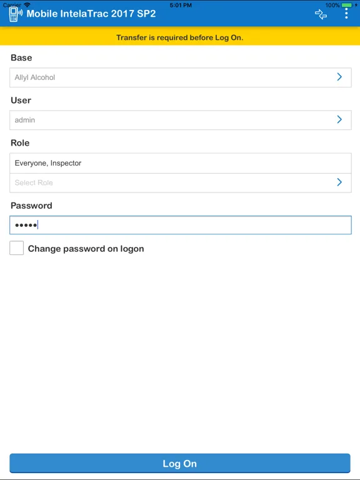This screenshot has height=480, width=360.
Task: Click the Select Role chevron arrow
Action: (339, 182)
